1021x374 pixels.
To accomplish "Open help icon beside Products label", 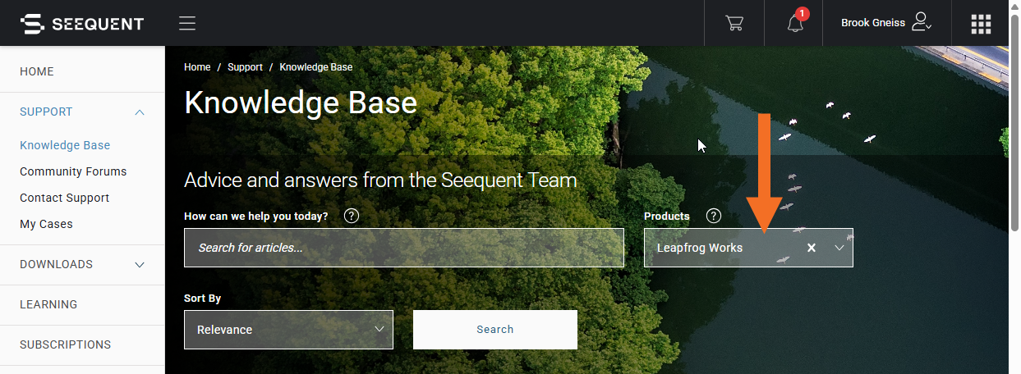I will [x=714, y=217].
